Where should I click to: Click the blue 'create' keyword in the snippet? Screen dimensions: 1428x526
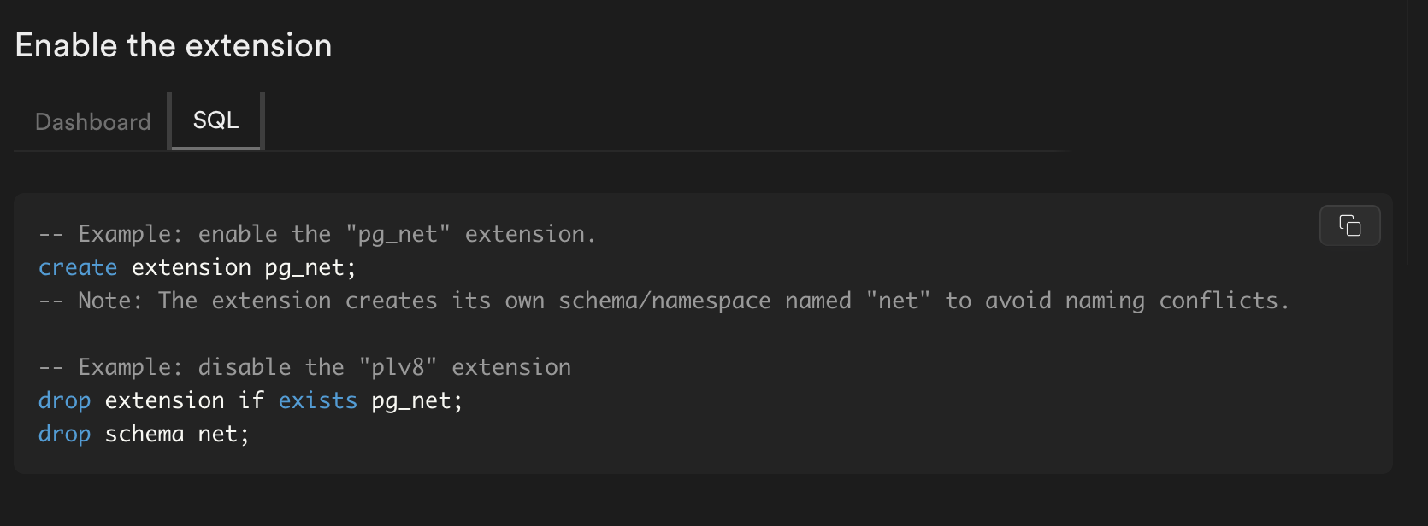(x=77, y=266)
